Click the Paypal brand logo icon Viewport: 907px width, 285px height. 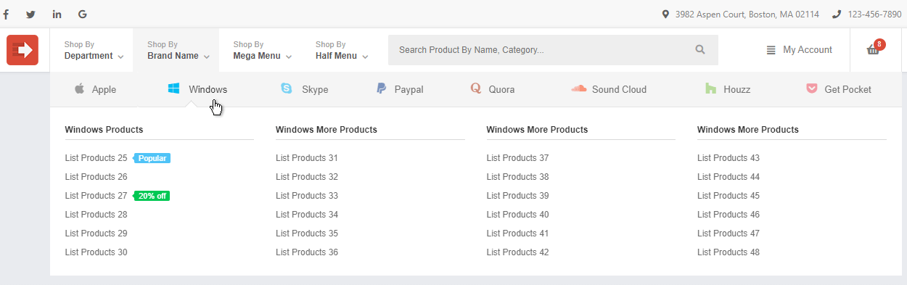pyautogui.click(x=381, y=89)
